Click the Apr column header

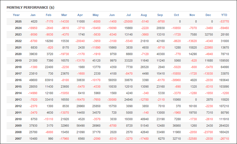pos(80,15)
